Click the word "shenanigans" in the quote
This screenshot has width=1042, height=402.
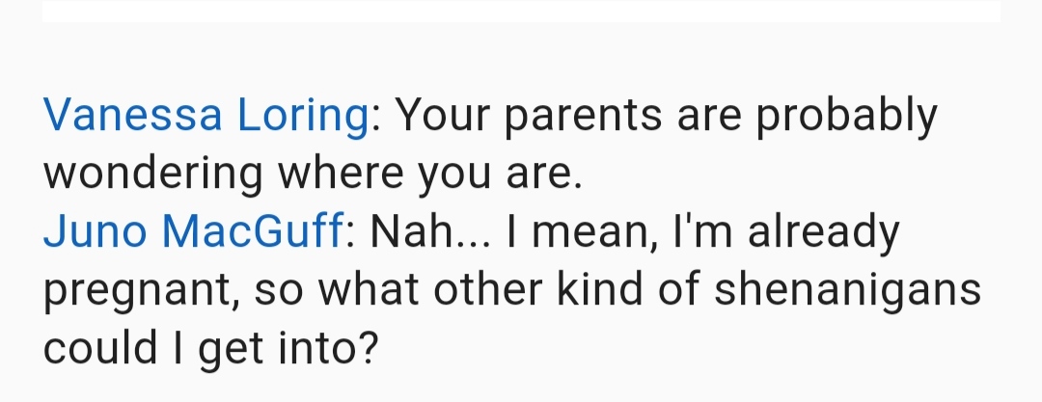coord(847,290)
